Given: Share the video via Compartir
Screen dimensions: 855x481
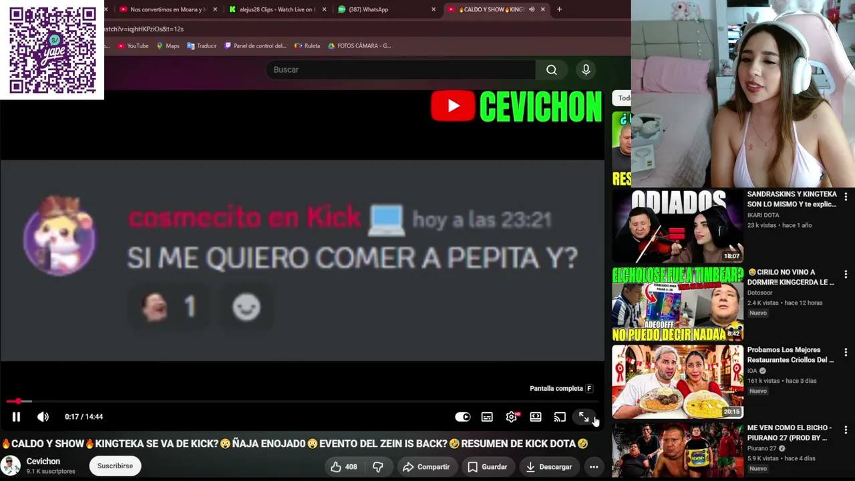Looking at the screenshot, I should (x=425, y=467).
